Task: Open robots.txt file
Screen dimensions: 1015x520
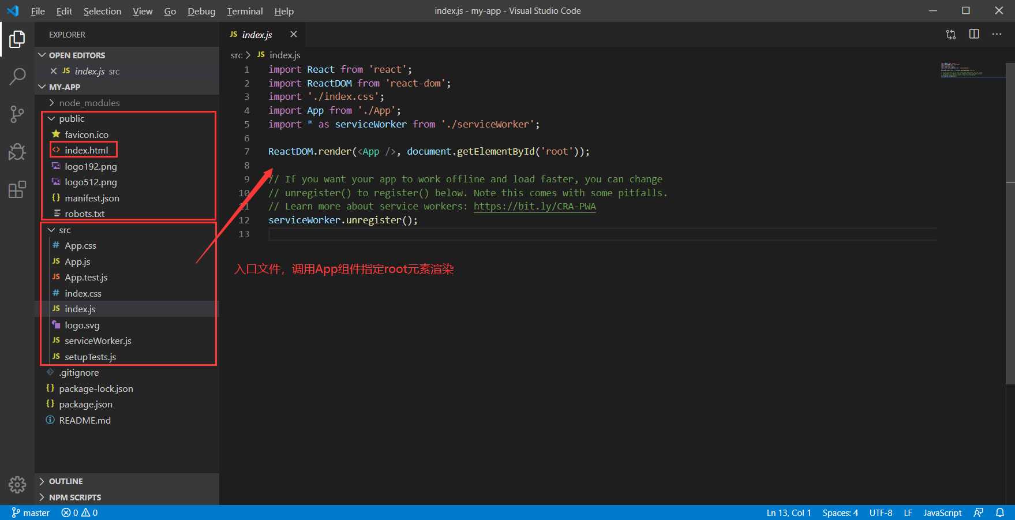Action: tap(127, 214)
